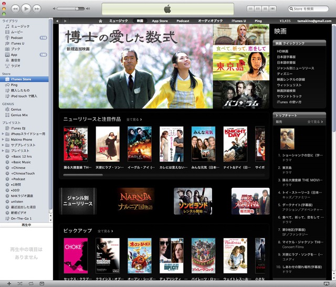Select Podcast library in sidebar
Screen dimensions: 336x287
(24, 38)
